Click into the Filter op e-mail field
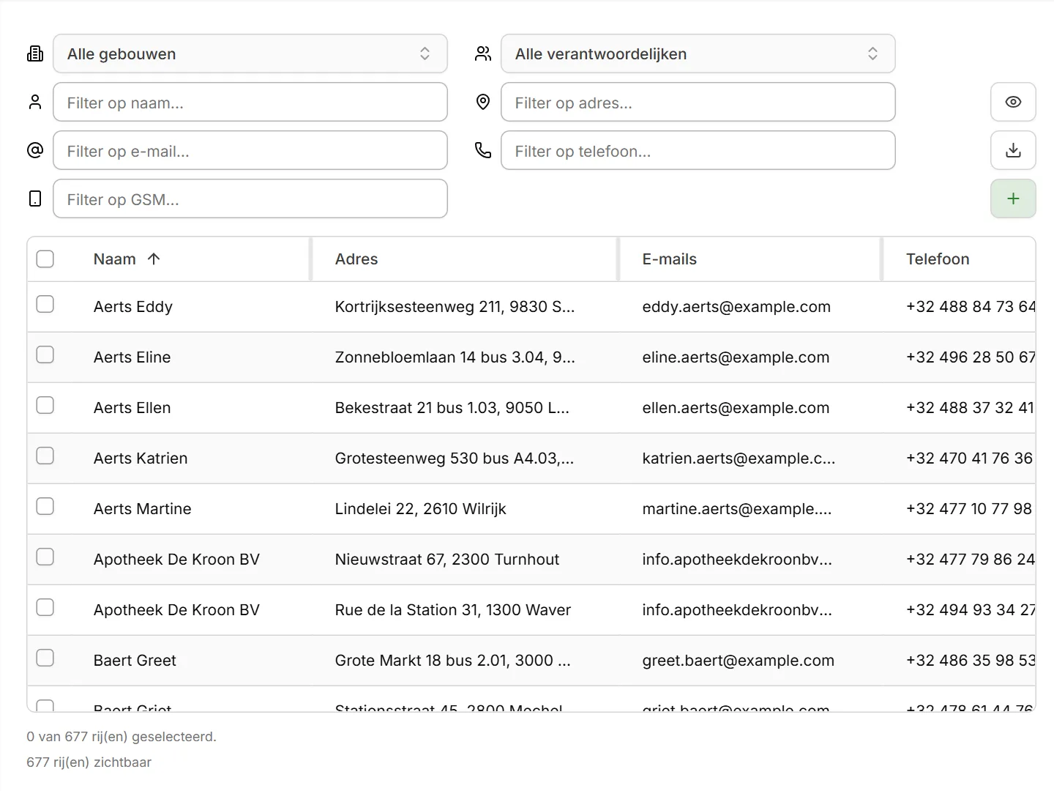 250,150
